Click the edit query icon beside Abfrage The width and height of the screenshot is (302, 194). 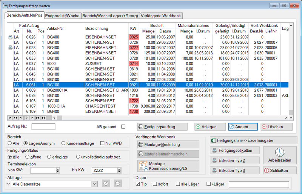pyautogui.click(x=106, y=184)
